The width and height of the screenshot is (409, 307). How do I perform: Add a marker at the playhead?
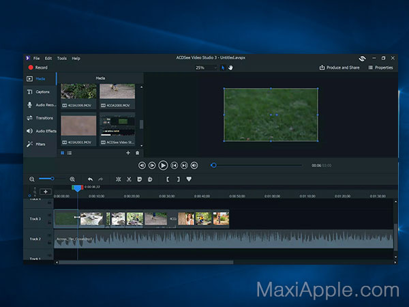(x=189, y=179)
